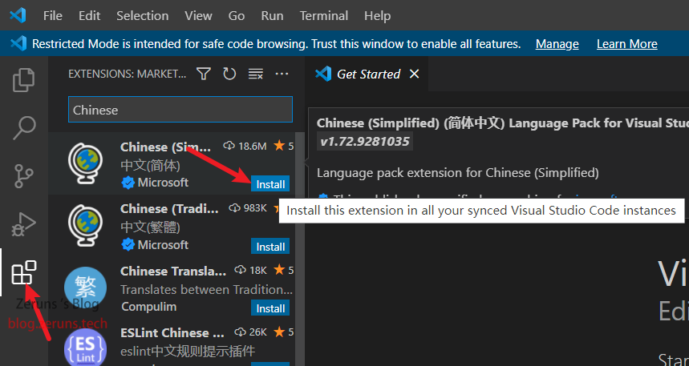Click the Learn More link
The width and height of the screenshot is (689, 366).
click(x=626, y=44)
